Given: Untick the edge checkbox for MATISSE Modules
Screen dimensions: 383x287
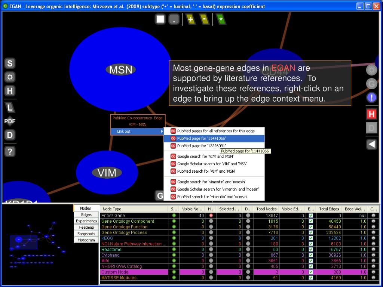Looking at the screenshot, I should pyautogui.click(x=311, y=278).
